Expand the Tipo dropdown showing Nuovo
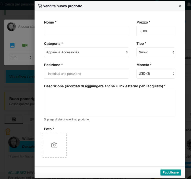The image size is (191, 179). coord(156,52)
